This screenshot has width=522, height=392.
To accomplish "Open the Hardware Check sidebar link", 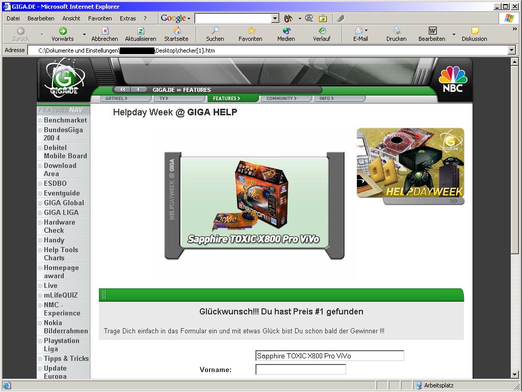I will point(59,226).
